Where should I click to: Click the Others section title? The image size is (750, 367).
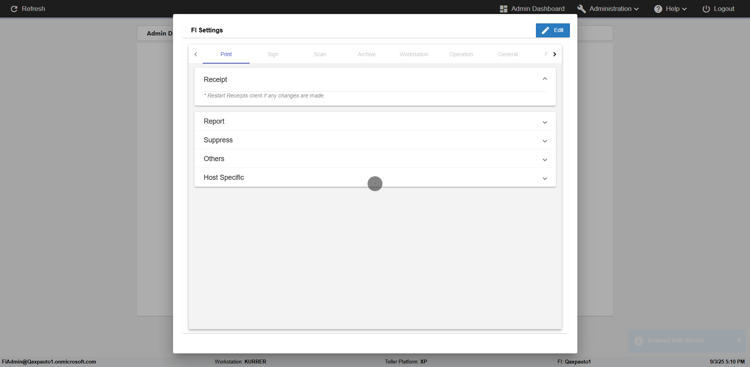tap(214, 159)
